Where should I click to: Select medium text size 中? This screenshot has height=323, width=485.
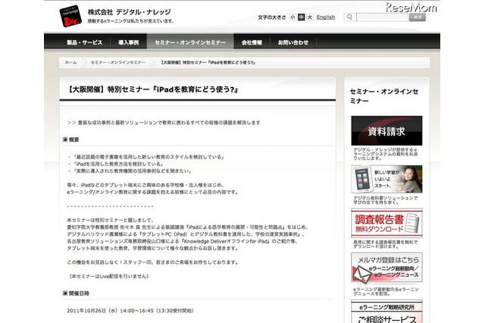[302, 17]
